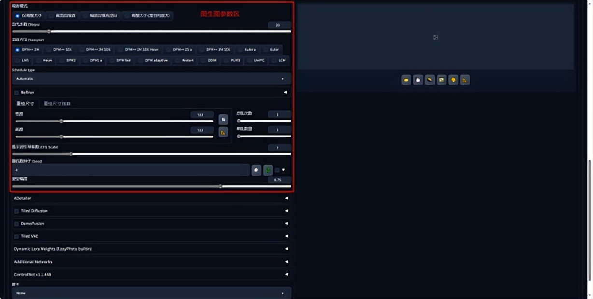Select the PLMS sampler
593x299 pixels.
(x=232, y=60)
